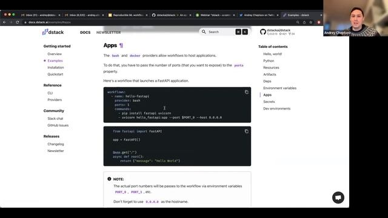Switch to the Inbox (51) Gmail tab

click(41, 15)
